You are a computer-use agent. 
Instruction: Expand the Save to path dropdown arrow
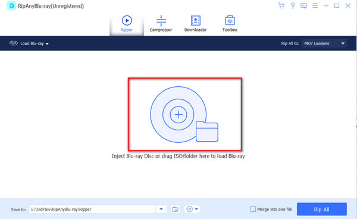(x=161, y=209)
